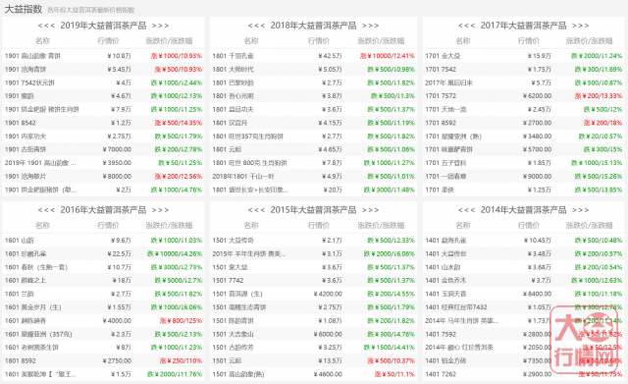Click the <<< arrows before 2014年大益普洱茶产品
Image resolution: width=628 pixels, height=384 pixels.
coord(467,210)
